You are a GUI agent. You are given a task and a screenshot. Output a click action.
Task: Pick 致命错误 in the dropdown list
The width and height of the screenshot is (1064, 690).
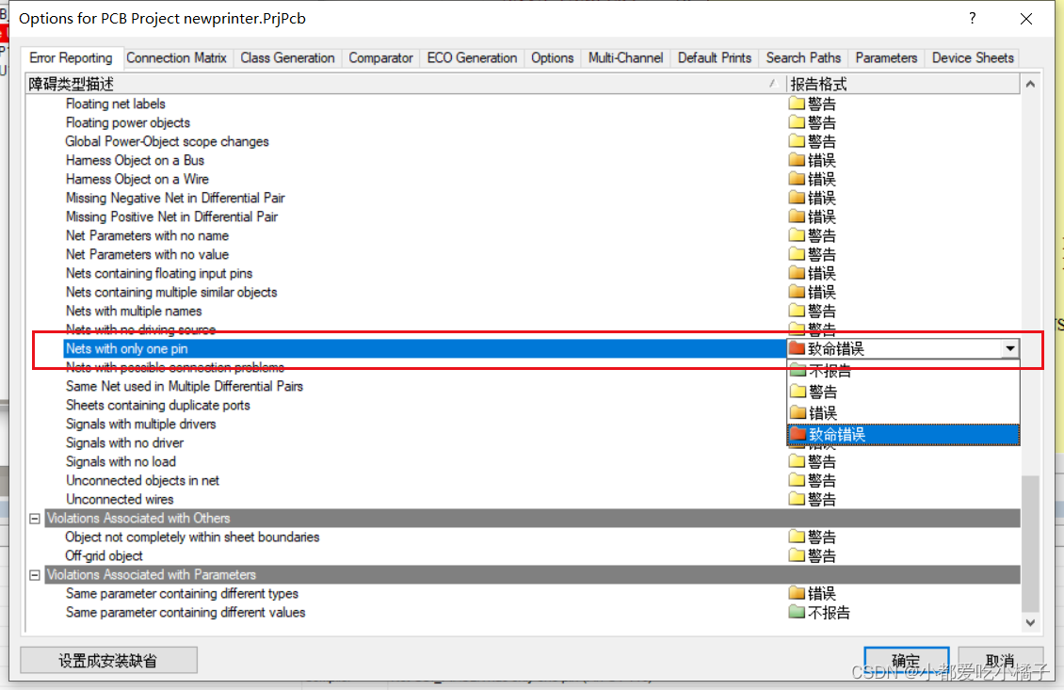[836, 434]
